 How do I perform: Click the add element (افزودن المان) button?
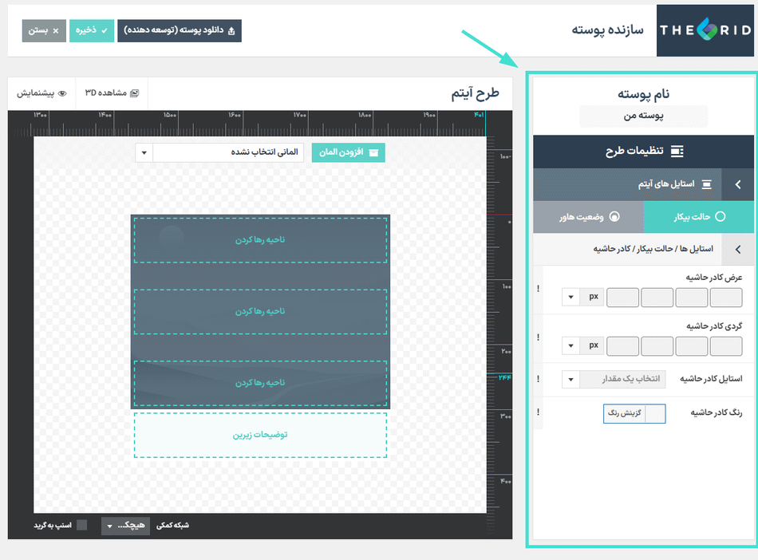(348, 152)
